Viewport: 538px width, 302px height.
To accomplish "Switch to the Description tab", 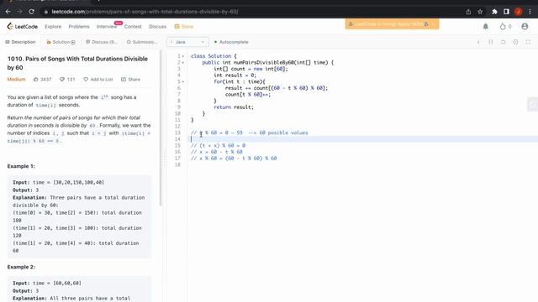I will pos(20,42).
